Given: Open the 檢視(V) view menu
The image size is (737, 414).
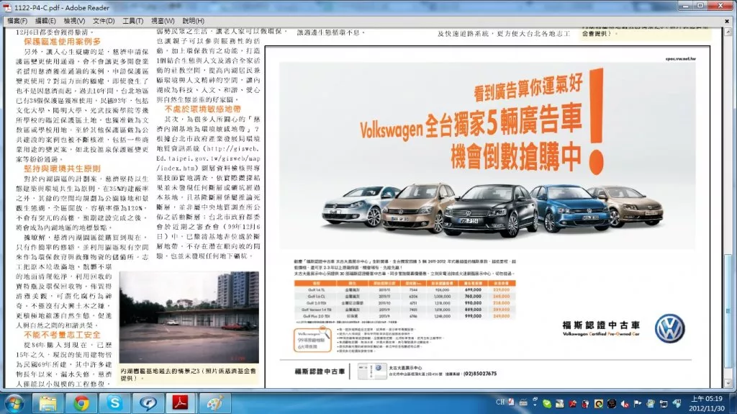Looking at the screenshot, I should [74, 21].
